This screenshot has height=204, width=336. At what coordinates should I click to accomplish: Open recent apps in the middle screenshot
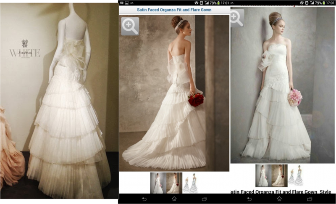[204, 199]
